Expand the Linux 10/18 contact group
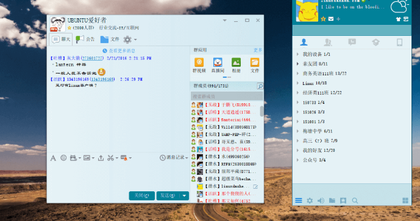Image resolution: width=420 pixels, height=221 pixels. pyautogui.click(x=297, y=83)
